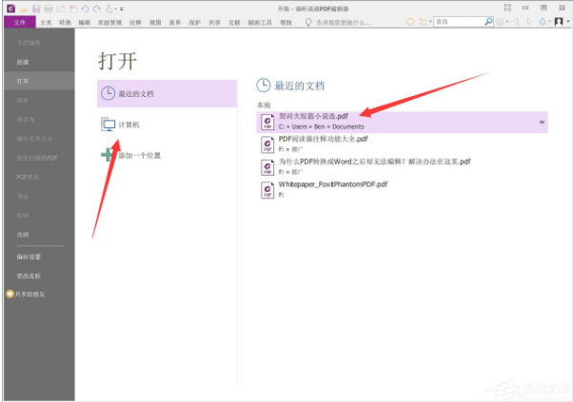Click the notification bell icon

coord(544,22)
